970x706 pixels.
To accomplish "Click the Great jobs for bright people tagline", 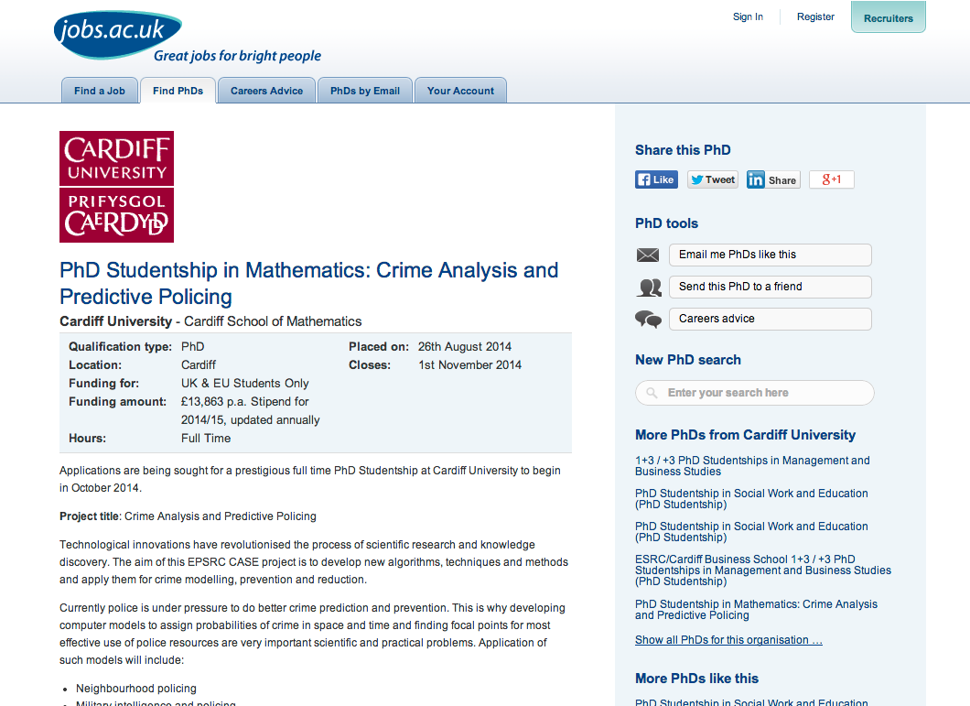I will click(x=238, y=56).
